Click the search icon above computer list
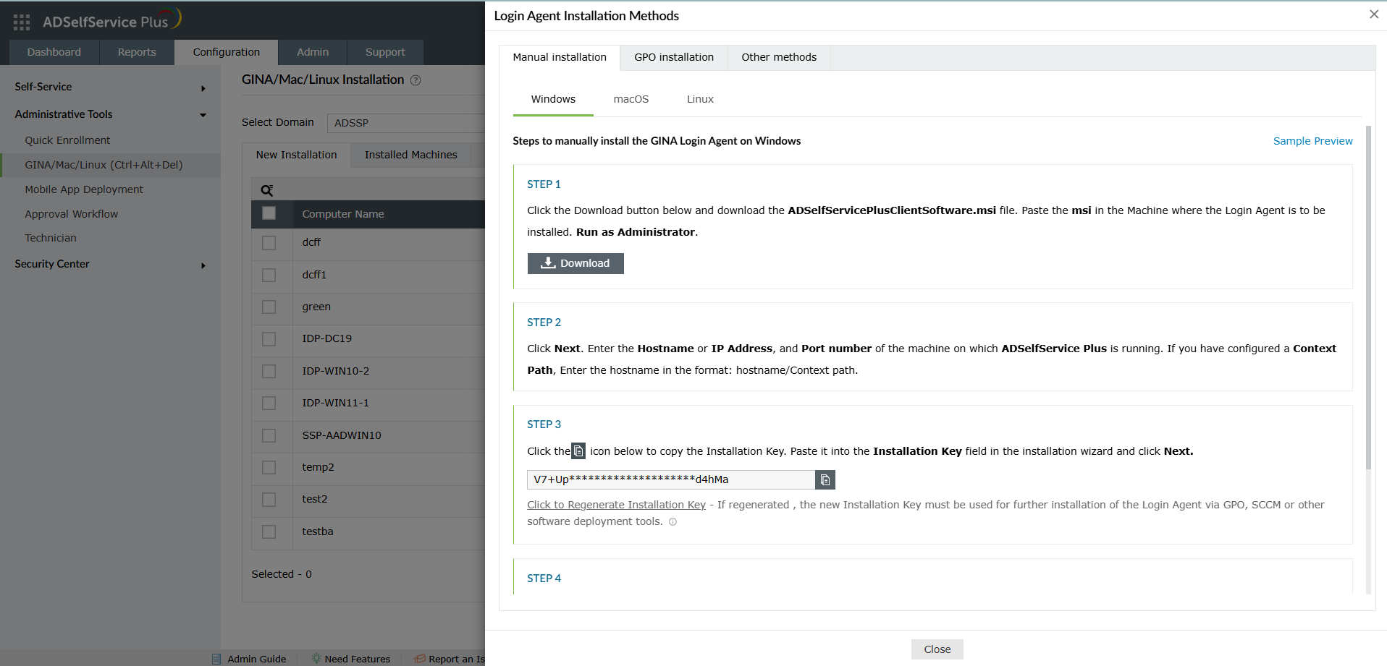The width and height of the screenshot is (1387, 666). pos(267,190)
